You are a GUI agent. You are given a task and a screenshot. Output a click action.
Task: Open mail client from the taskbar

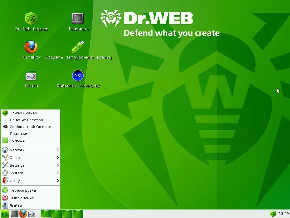[x=32, y=214]
